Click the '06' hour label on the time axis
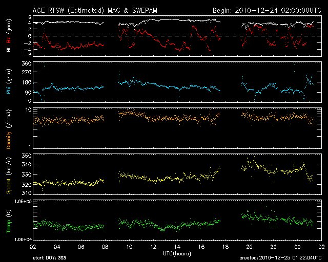The width and height of the screenshot is (328, 262). point(81,247)
